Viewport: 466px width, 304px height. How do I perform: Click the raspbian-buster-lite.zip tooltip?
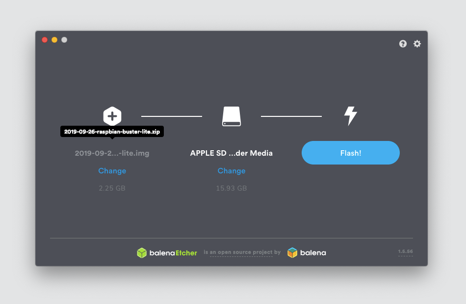tap(112, 132)
